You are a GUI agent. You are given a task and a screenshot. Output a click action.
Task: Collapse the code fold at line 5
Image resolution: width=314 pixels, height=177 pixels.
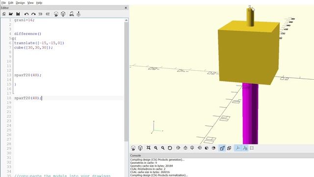tap(13, 38)
